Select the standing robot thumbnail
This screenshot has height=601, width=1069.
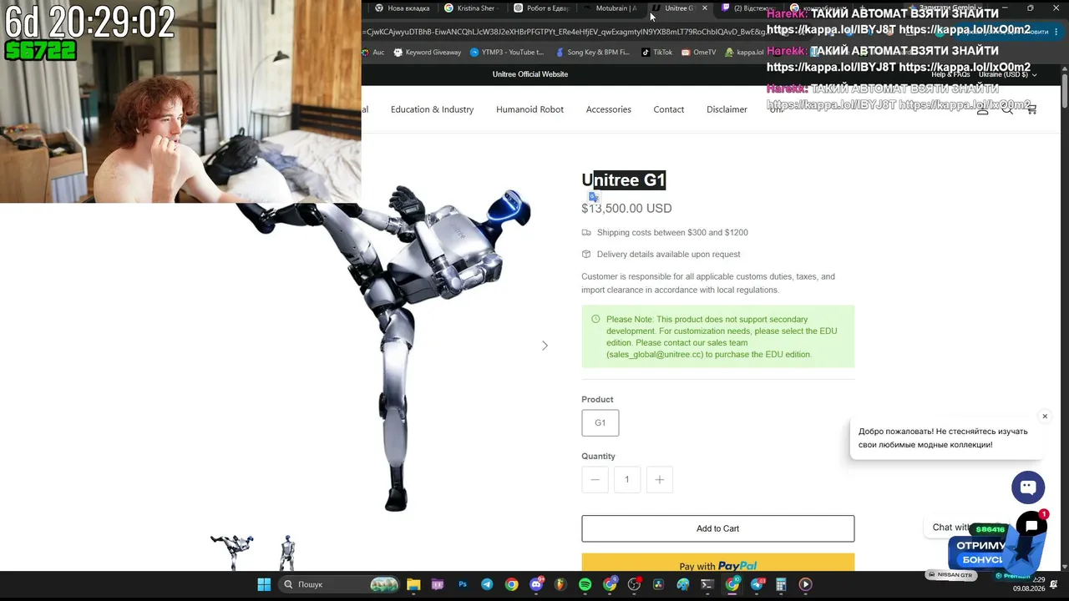pos(287,552)
